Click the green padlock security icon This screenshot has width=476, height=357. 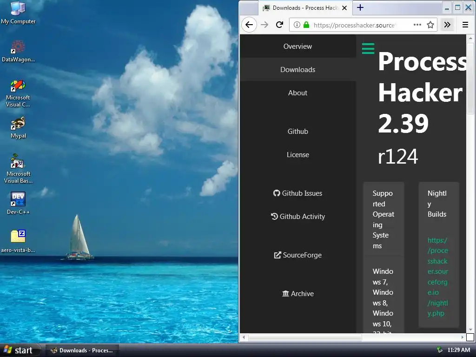pos(306,25)
